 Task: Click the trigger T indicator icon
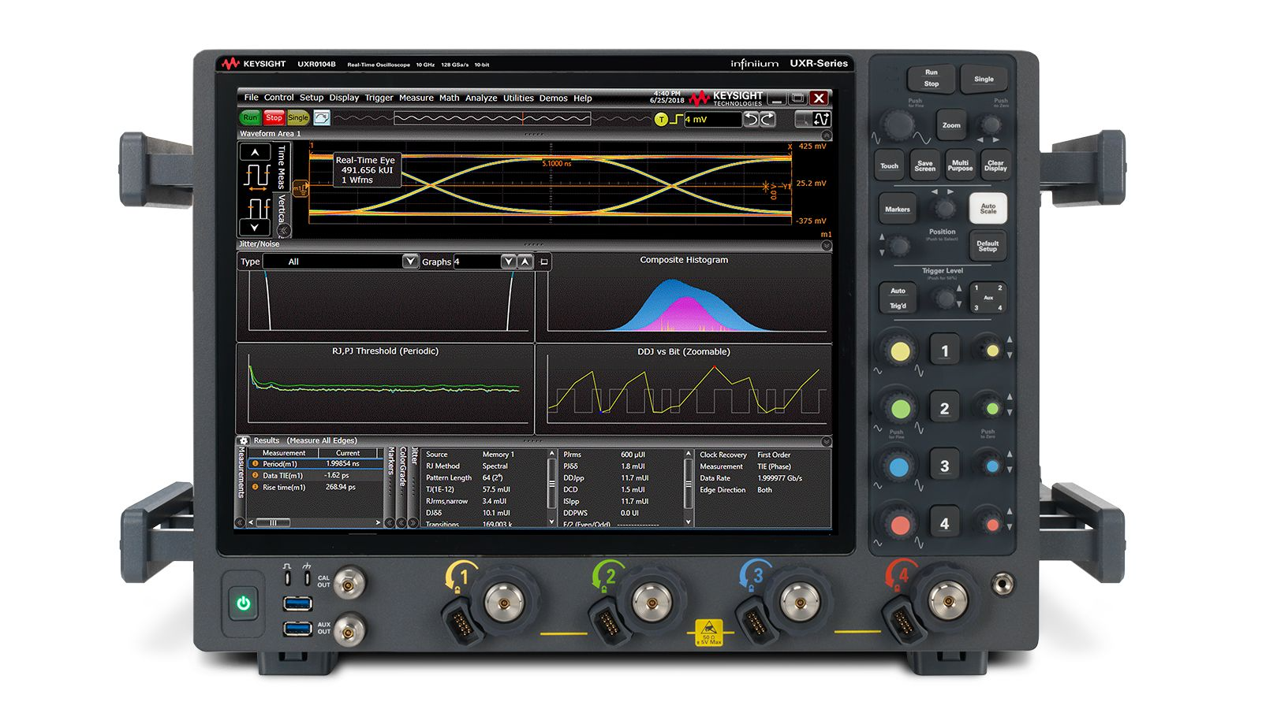pos(661,120)
